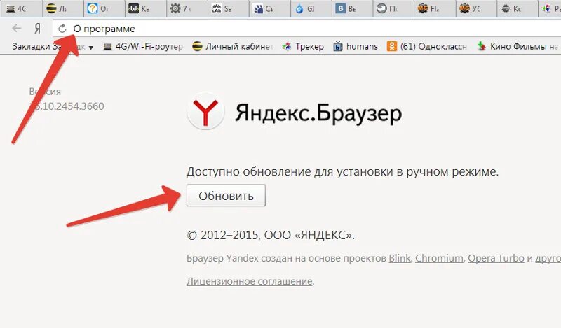Expand the Закладки bookmarks folder dropdown
Image resolution: width=561 pixels, height=328 pixels.
pos(53,47)
